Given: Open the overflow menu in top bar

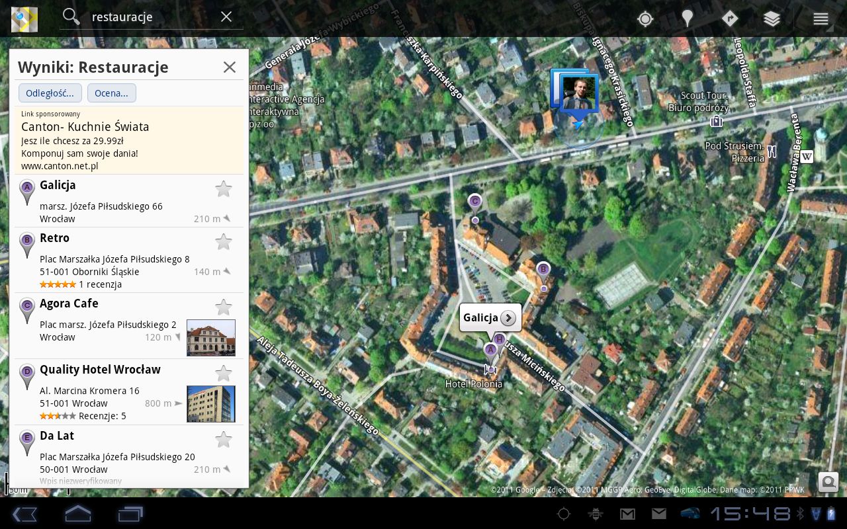Looking at the screenshot, I should click(821, 19).
